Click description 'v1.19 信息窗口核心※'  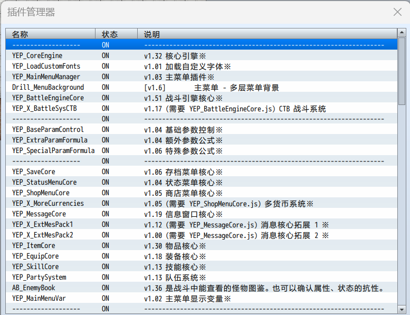click(183, 214)
